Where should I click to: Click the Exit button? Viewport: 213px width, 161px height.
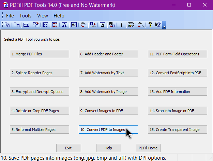(69, 148)
